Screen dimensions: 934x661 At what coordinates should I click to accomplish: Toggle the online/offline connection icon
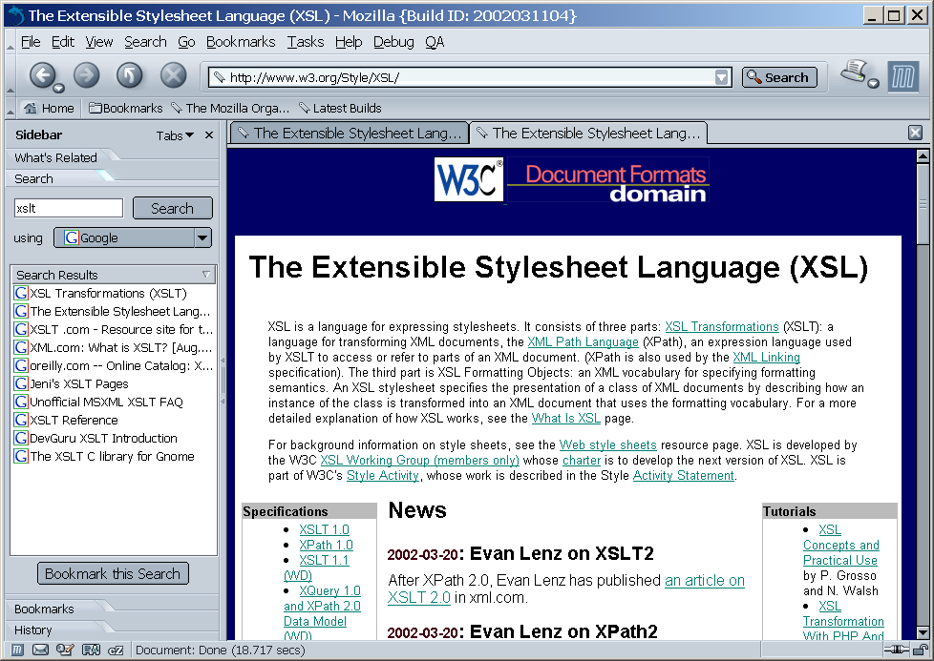click(x=896, y=650)
